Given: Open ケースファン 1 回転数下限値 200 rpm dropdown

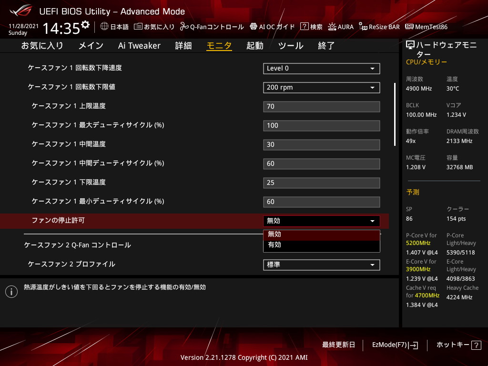Looking at the screenshot, I should [x=321, y=88].
